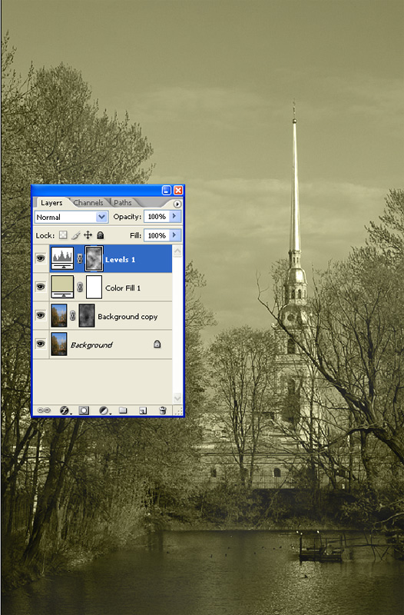Click the link layers icon at panel bottom

[x=44, y=411]
